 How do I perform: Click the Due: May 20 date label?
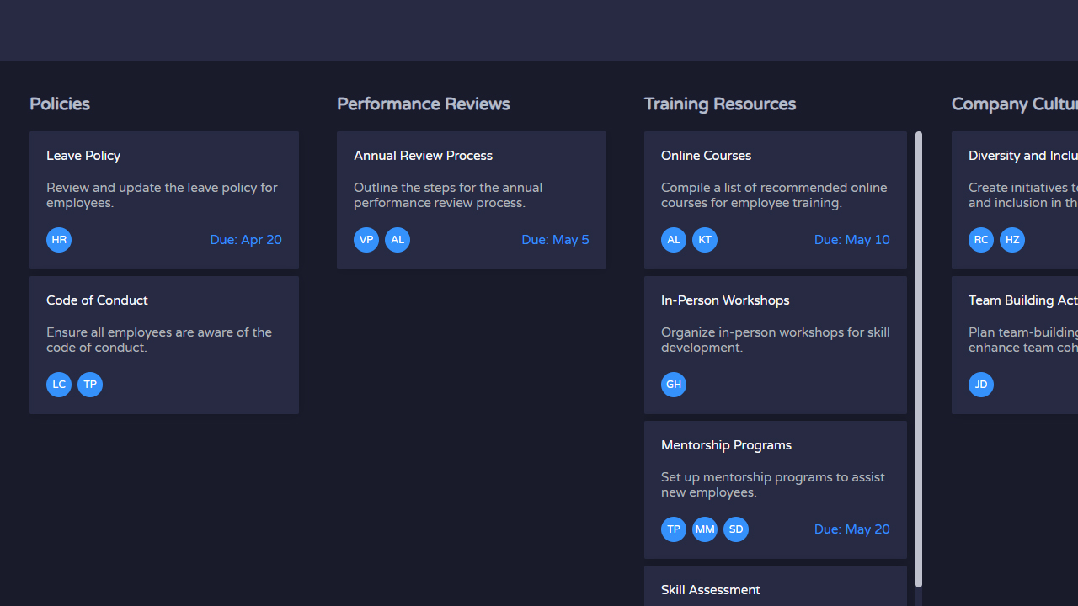[851, 529]
